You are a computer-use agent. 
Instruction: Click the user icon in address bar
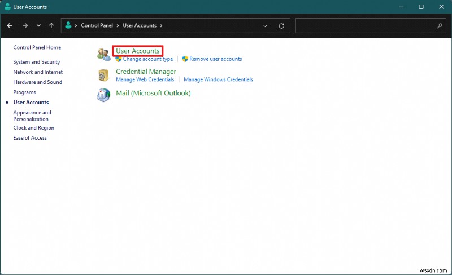[x=68, y=25]
